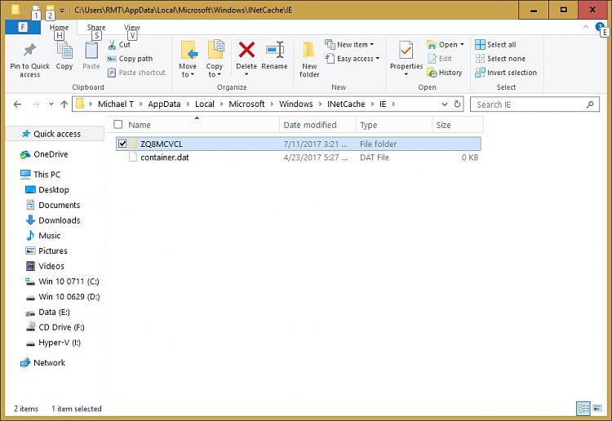
Task: Click INetCache in the breadcrumb path
Action: (346, 104)
